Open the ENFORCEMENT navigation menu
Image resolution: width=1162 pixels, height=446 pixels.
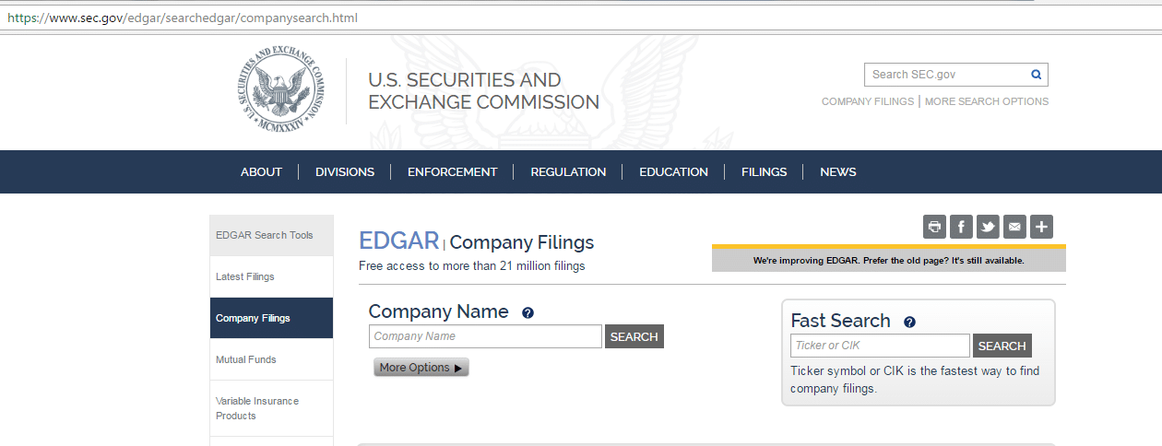coord(452,171)
